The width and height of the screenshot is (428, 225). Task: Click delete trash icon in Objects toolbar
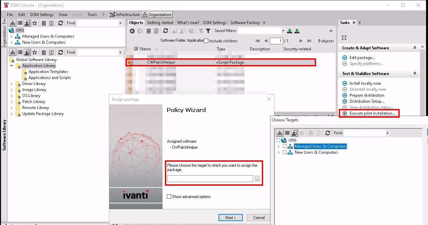(149, 31)
